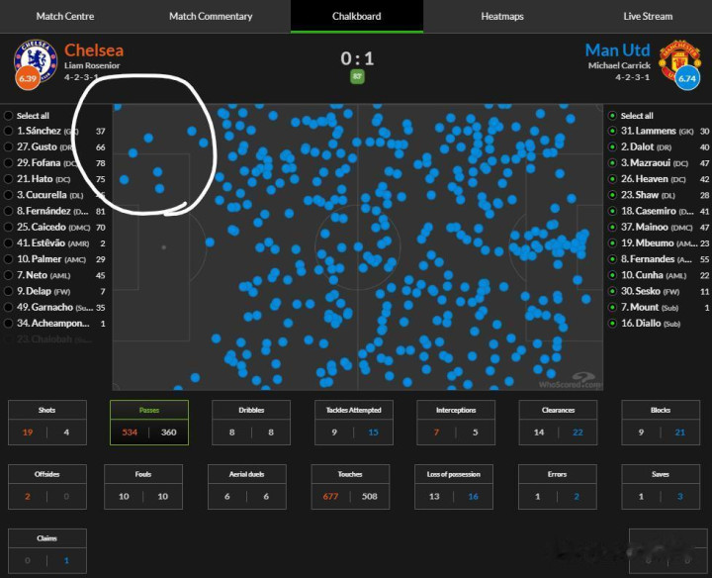Click the Chelsea club crest
Screen dimensions: 712x578
36,60
